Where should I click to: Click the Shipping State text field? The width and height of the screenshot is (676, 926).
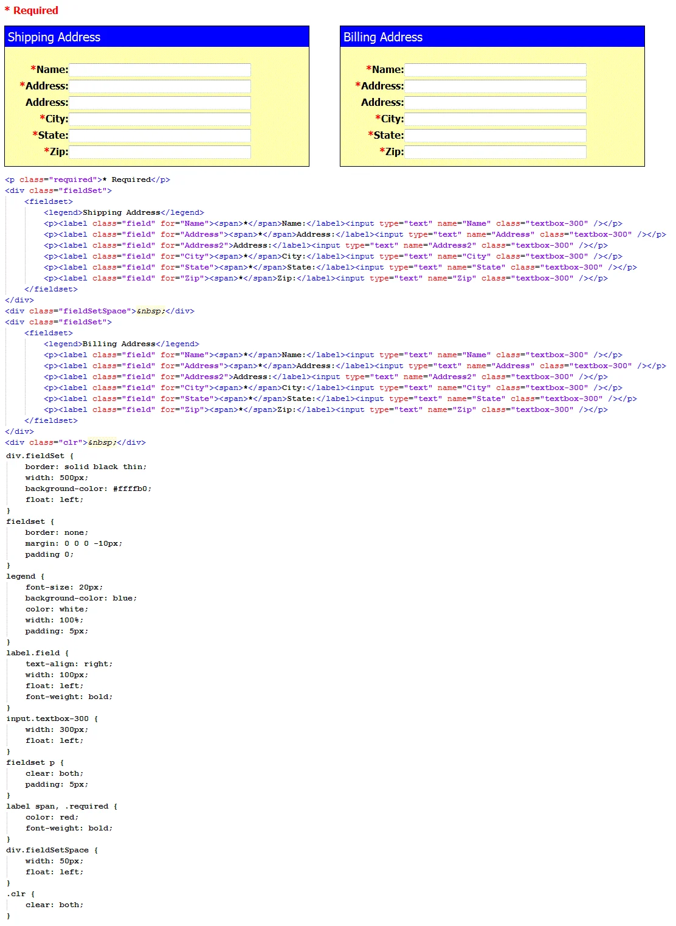160,136
